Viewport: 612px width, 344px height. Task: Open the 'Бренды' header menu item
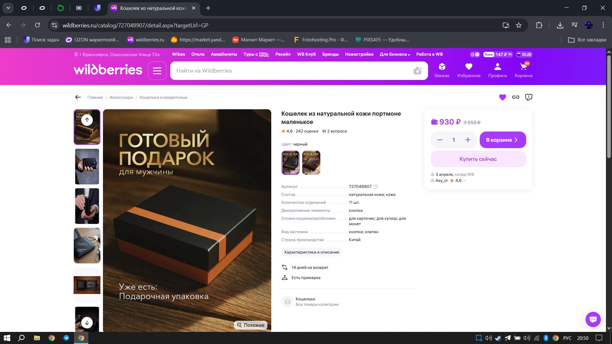[x=330, y=54]
